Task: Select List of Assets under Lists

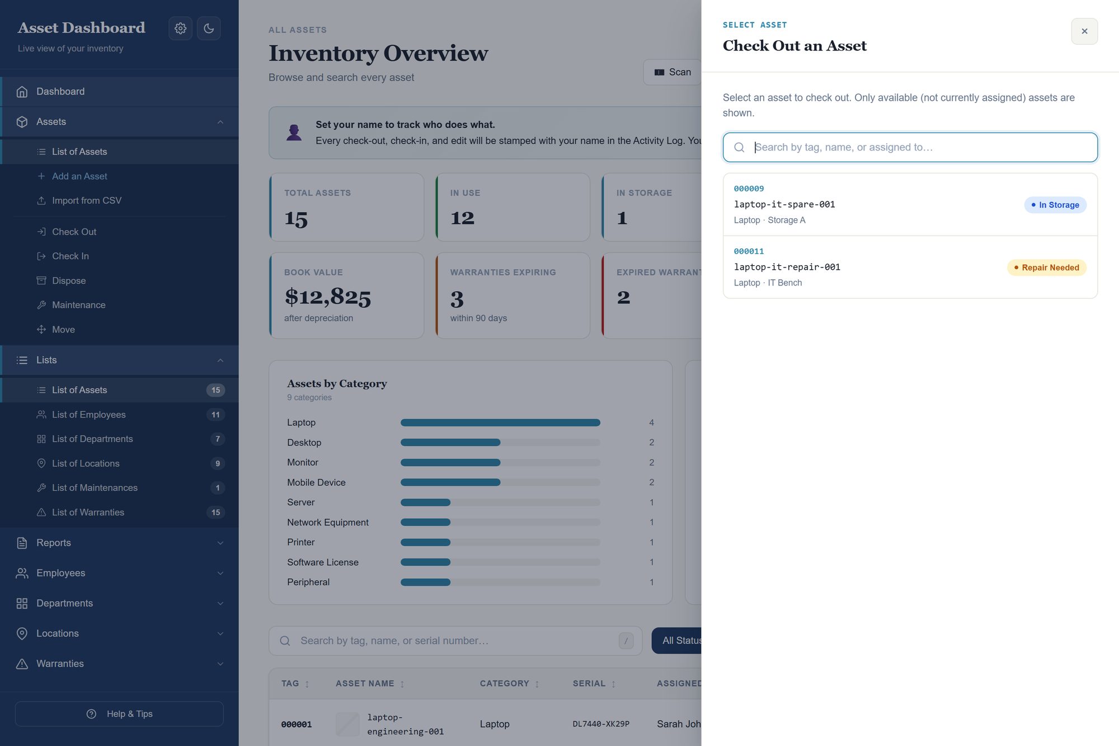Action: (120, 390)
